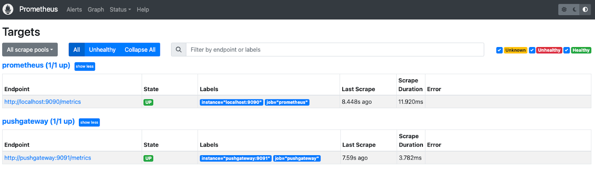595x170 pixels.
Task: Click the Unhealthy red filter badge
Action: 549,50
